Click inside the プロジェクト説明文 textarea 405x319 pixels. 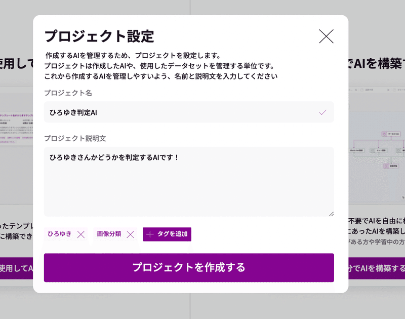(x=189, y=182)
